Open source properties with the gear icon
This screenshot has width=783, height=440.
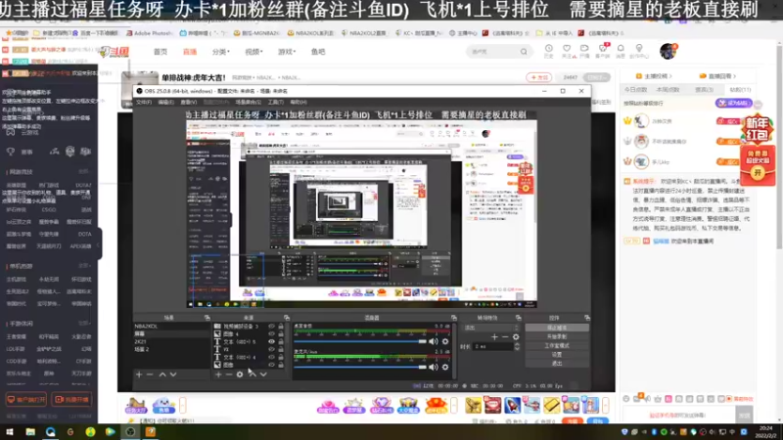coord(240,374)
